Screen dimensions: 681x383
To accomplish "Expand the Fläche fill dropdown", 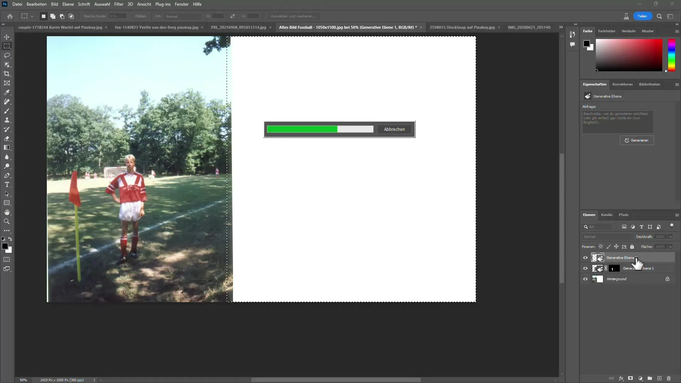I will point(671,246).
